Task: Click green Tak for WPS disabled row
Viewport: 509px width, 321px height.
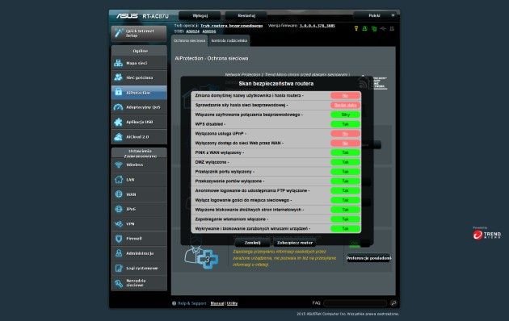Action: pyautogui.click(x=346, y=124)
